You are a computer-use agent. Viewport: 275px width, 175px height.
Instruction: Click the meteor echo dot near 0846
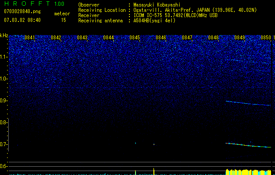point(154,144)
